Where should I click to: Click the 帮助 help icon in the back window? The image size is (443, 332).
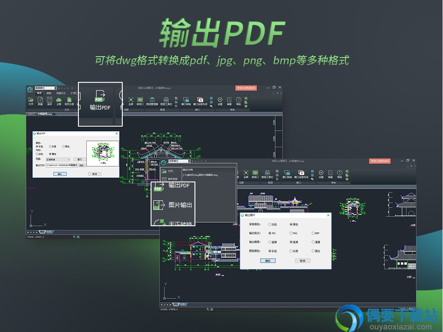tap(238, 100)
